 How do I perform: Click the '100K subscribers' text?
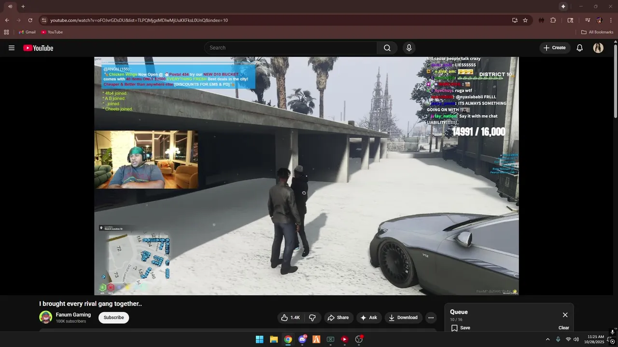click(x=71, y=321)
